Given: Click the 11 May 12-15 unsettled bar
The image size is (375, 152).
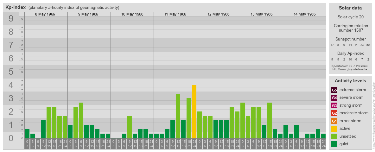Looking at the screenshot, I should [178, 116].
